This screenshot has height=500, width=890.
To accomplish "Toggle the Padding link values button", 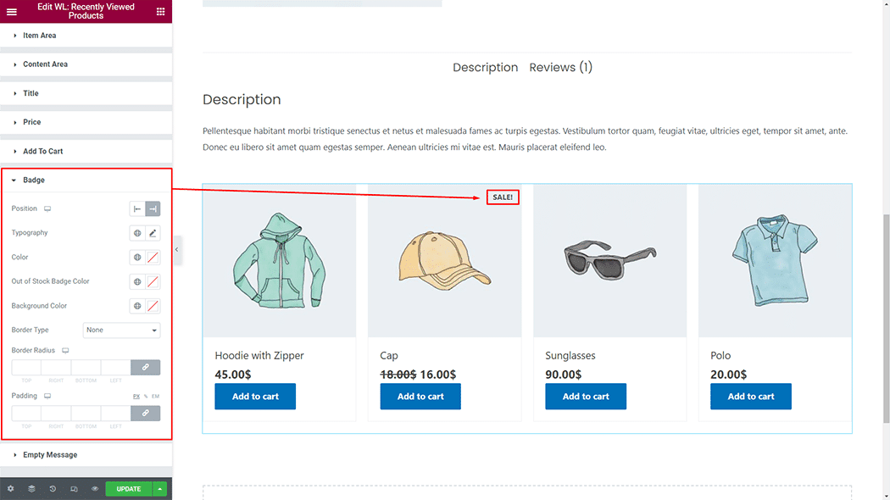I will [x=145, y=413].
